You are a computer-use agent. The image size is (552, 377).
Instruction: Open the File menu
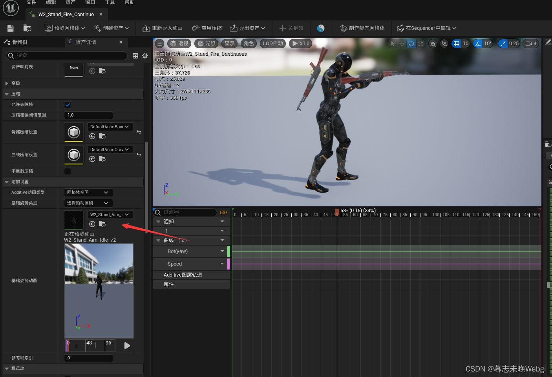(x=31, y=2)
